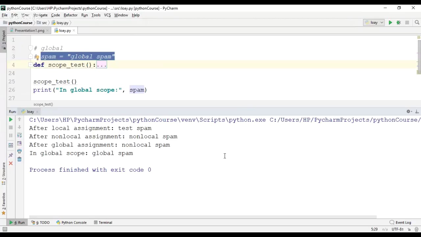The height and width of the screenshot is (237, 421).
Task: Pin the Run tab
Action: [x=11, y=155]
